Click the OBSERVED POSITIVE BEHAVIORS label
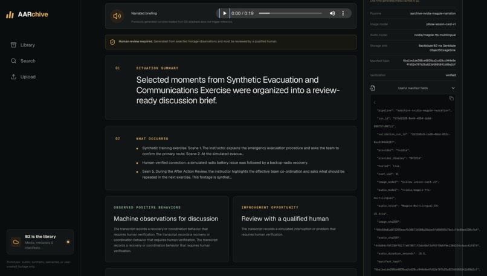The image size is (487, 276). tap(147, 207)
